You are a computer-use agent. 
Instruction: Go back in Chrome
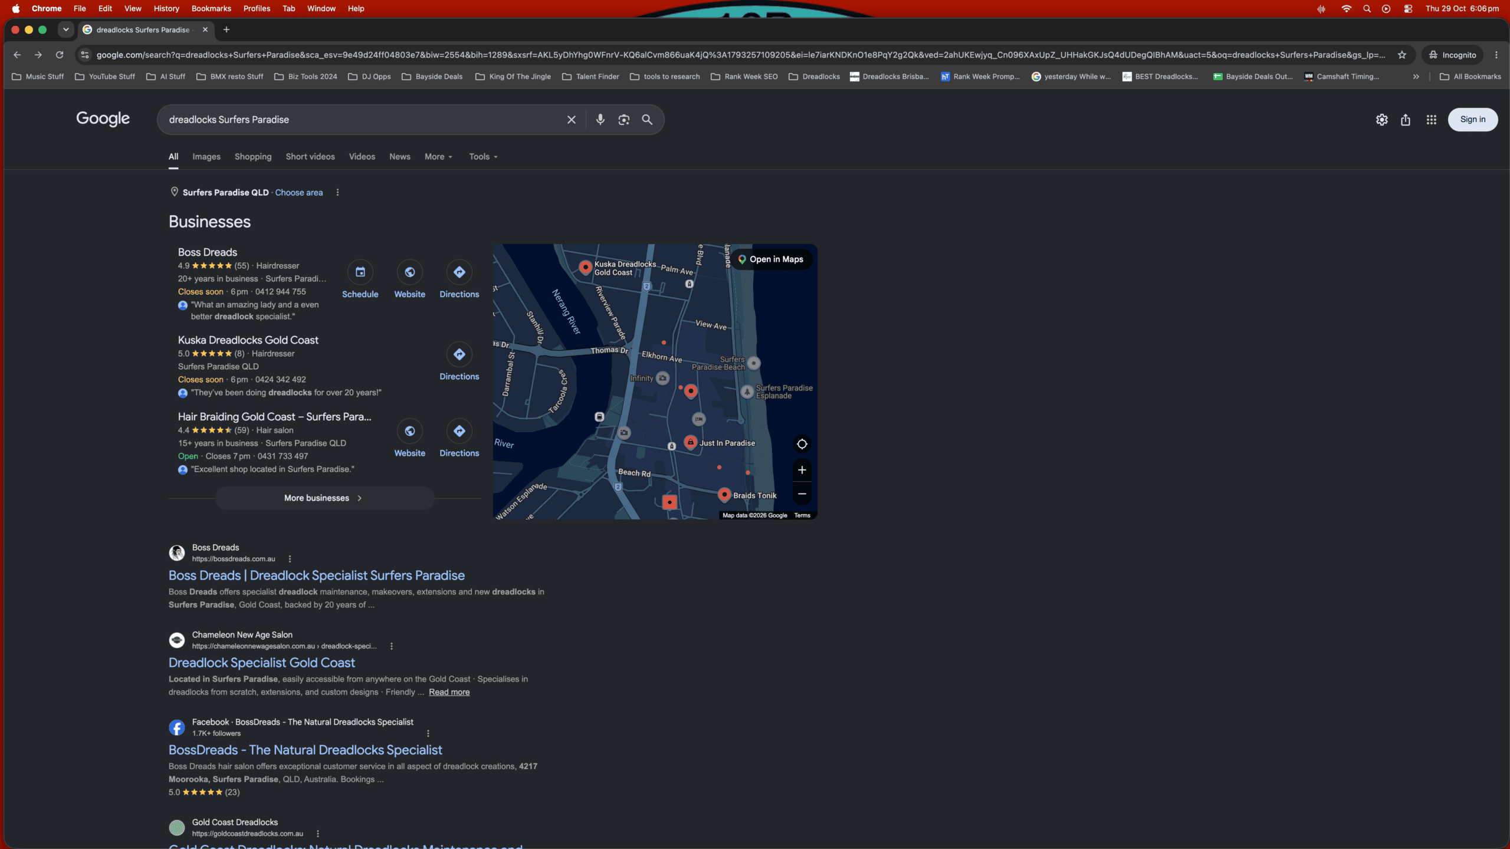click(x=17, y=55)
